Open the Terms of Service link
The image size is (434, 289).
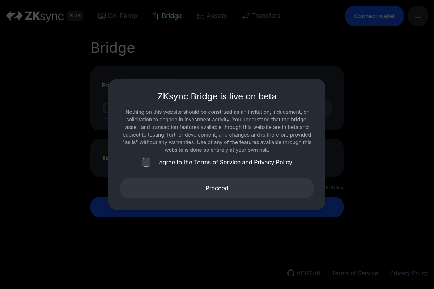click(217, 162)
